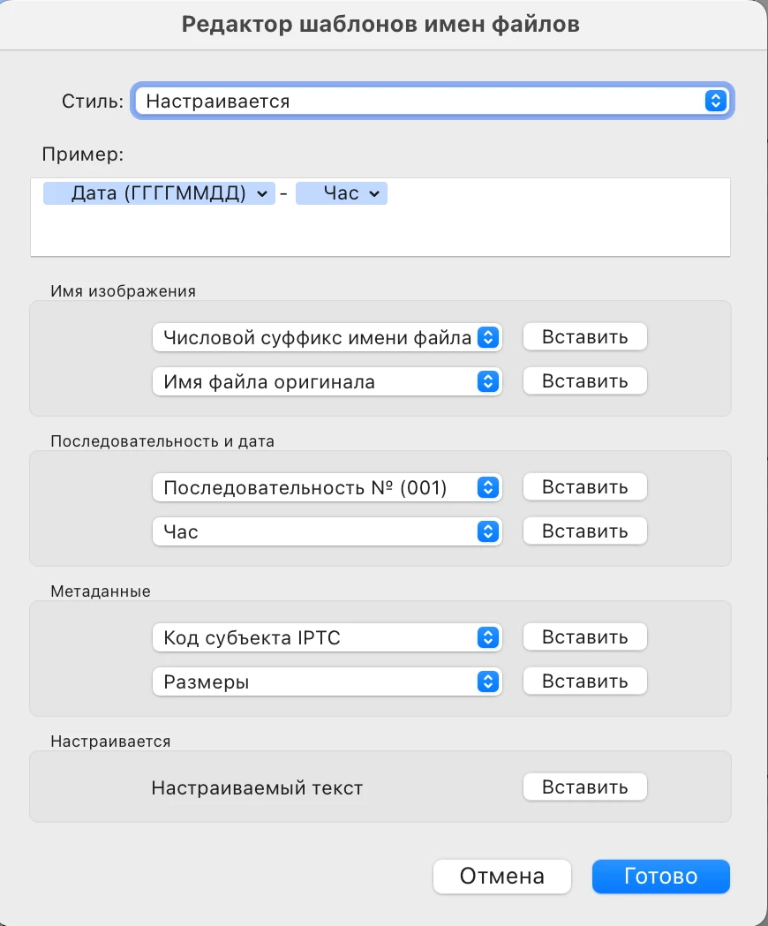Screen dimensions: 768x926
Task: Open the Имя файла оригинала dropdown
Action: point(328,381)
